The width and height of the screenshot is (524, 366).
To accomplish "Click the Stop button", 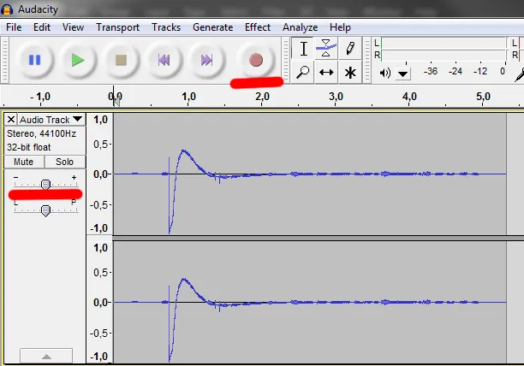I will (x=121, y=60).
